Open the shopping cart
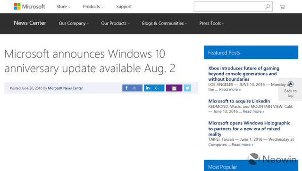302x171 pixels. [x=282, y=7]
